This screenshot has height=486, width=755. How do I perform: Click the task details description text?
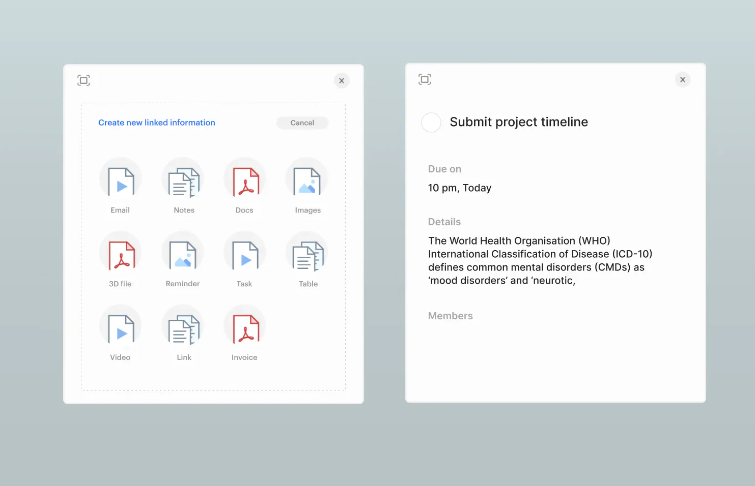[x=540, y=261]
